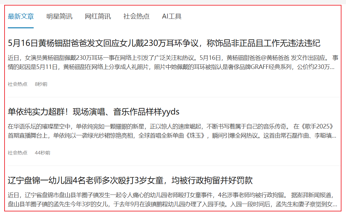Switch to the AI工具 tab
This screenshot has height=215, width=346.
172,16
